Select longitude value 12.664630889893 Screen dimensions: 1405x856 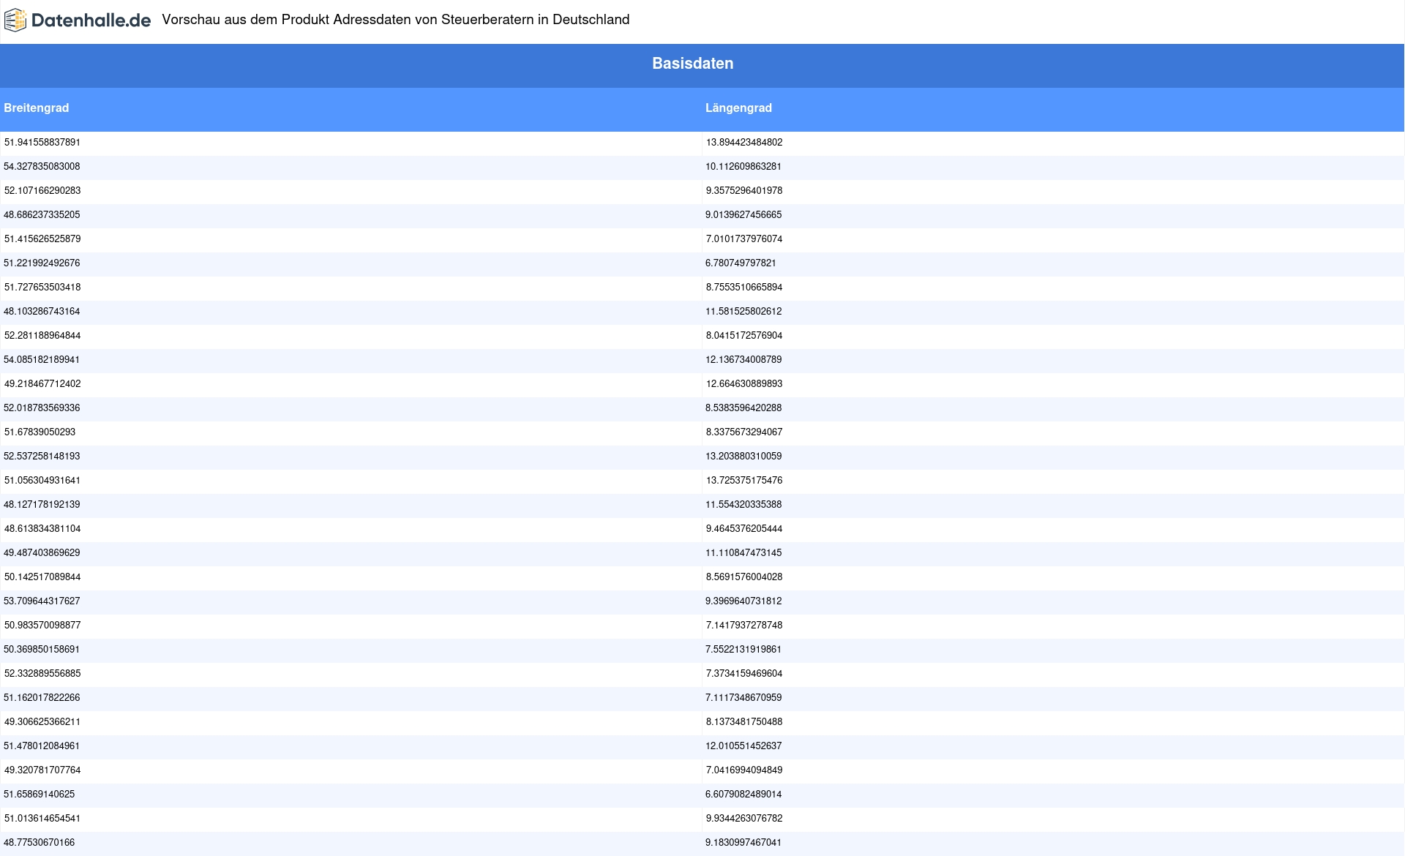click(x=744, y=384)
